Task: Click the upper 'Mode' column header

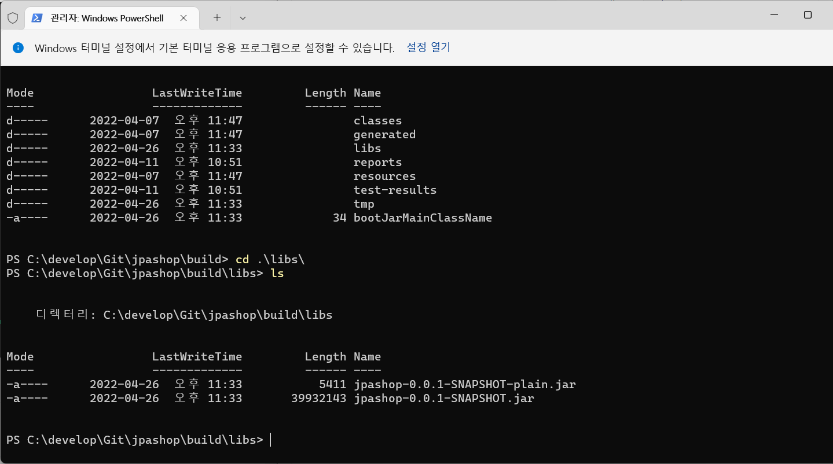Action: click(20, 93)
